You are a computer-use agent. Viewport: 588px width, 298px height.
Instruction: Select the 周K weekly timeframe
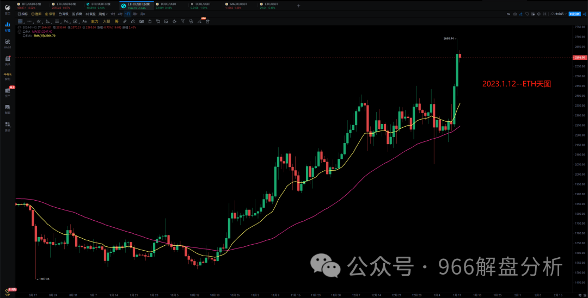pyautogui.click(x=135, y=14)
